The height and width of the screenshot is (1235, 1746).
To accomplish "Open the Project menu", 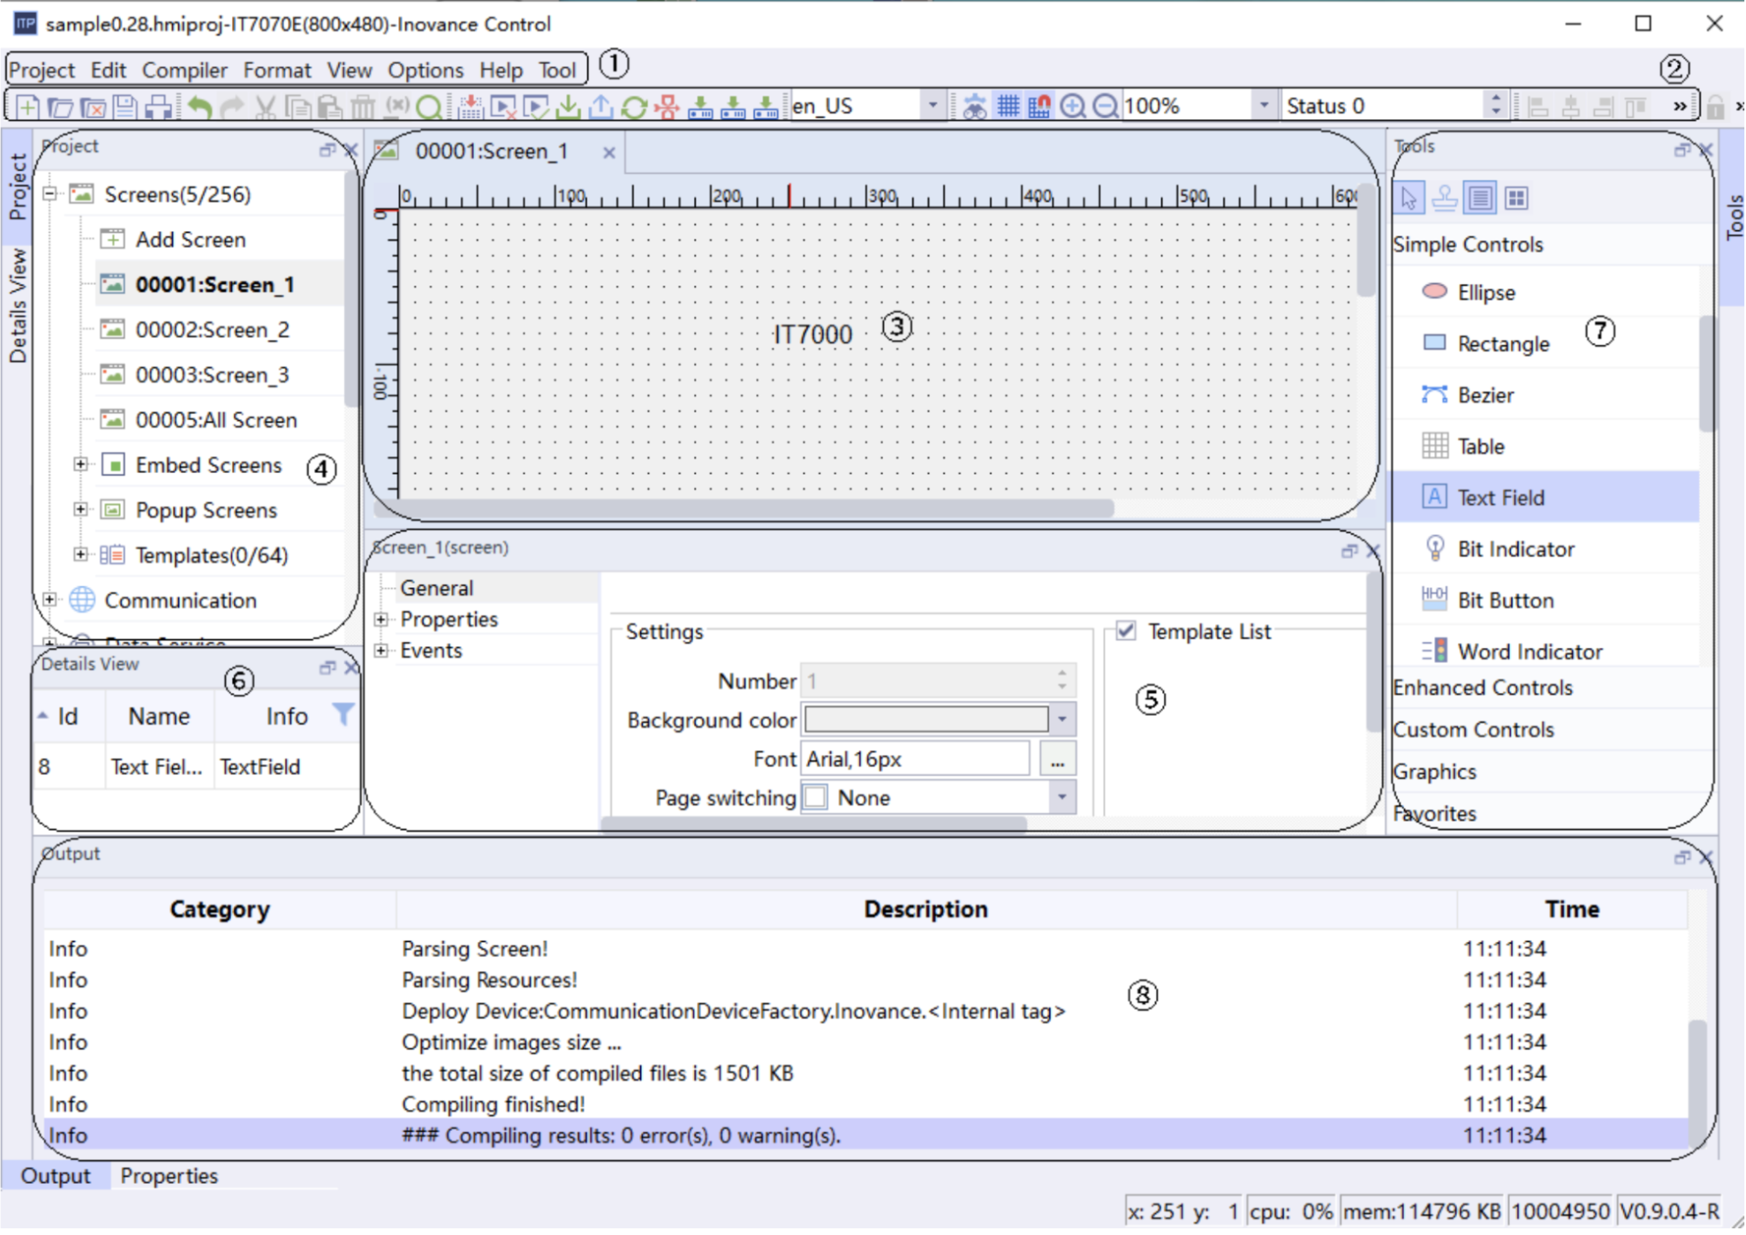I will 42,71.
